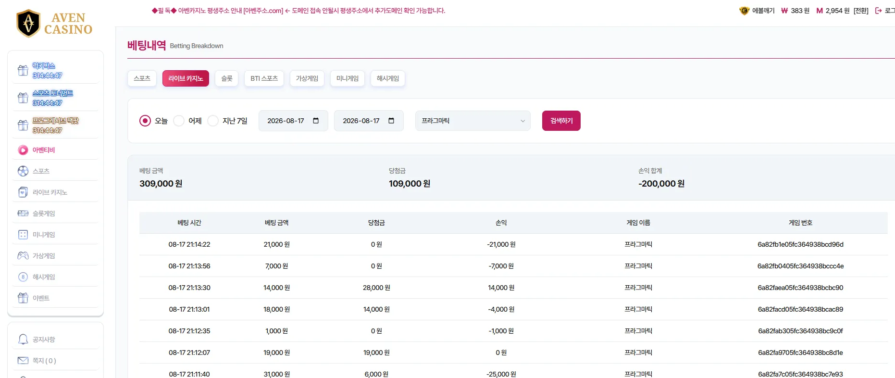Select the 오늘 radio button
The width and height of the screenshot is (895, 378).
coord(145,121)
